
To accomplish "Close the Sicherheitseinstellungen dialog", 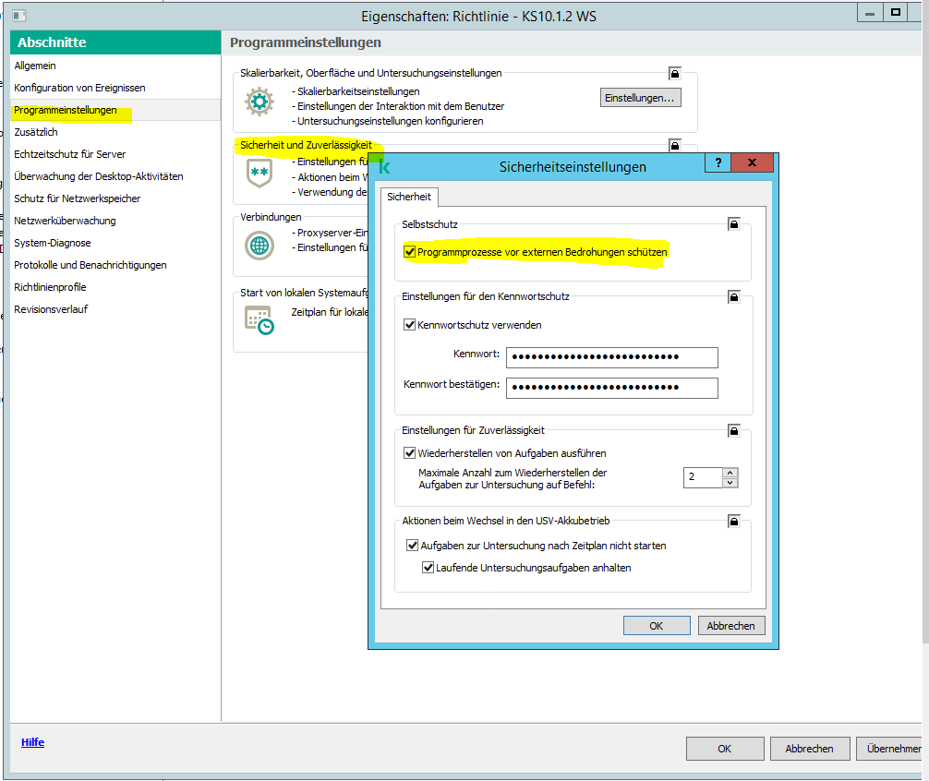I will 752,162.
